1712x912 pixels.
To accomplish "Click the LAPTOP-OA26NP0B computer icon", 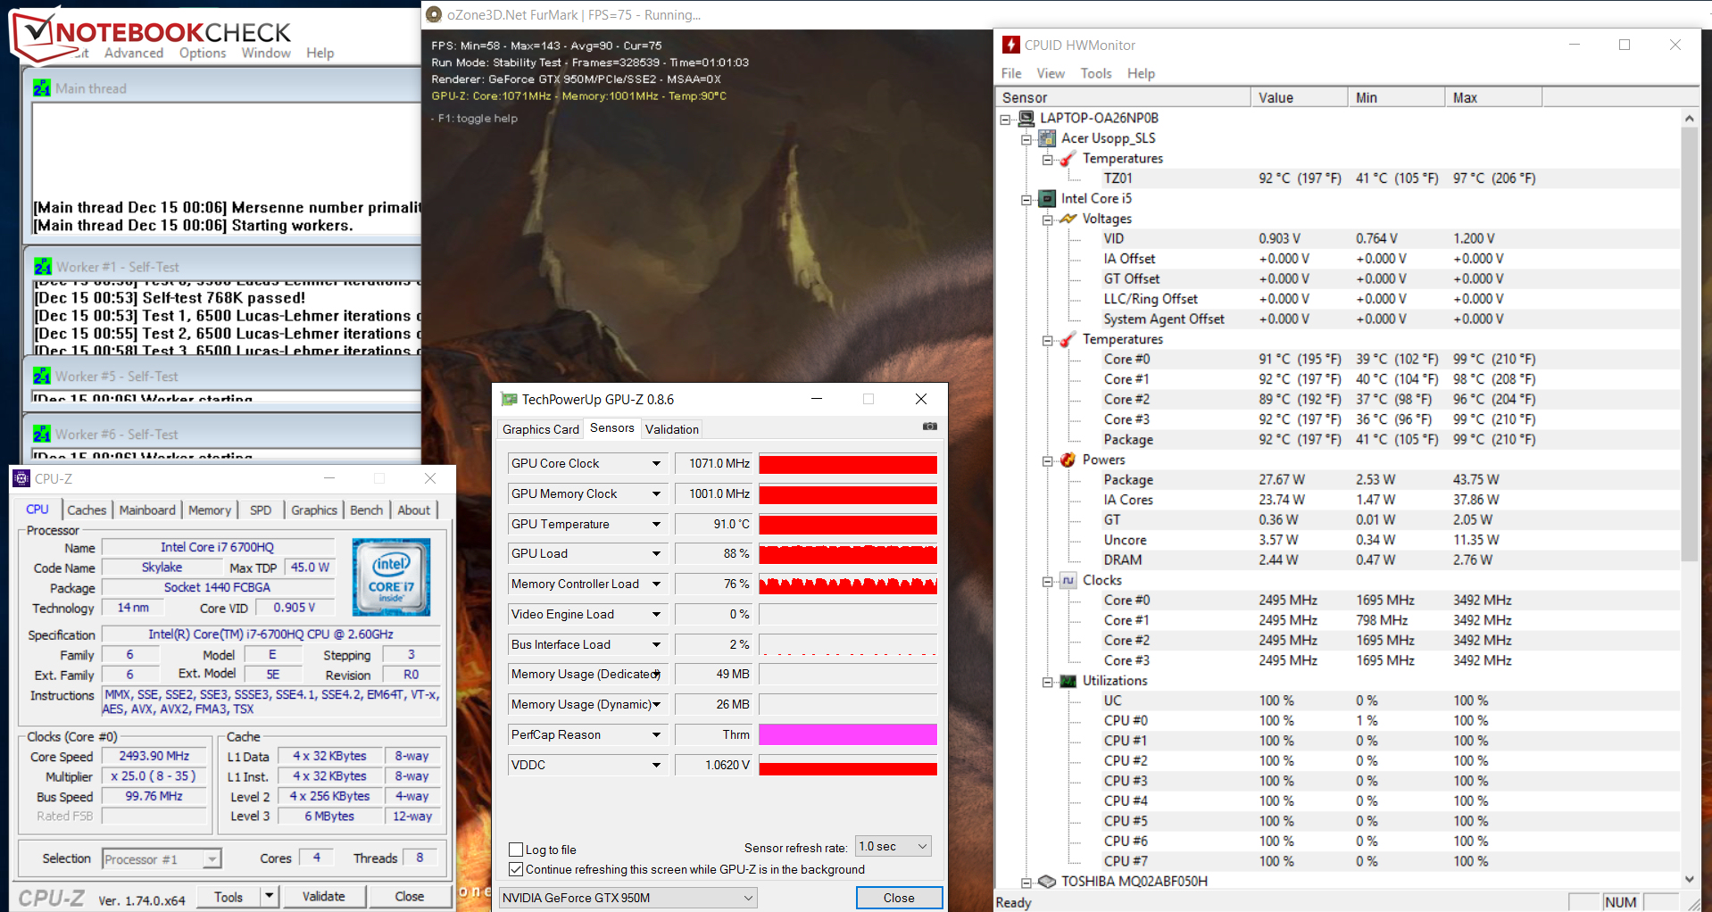I will click(1026, 118).
